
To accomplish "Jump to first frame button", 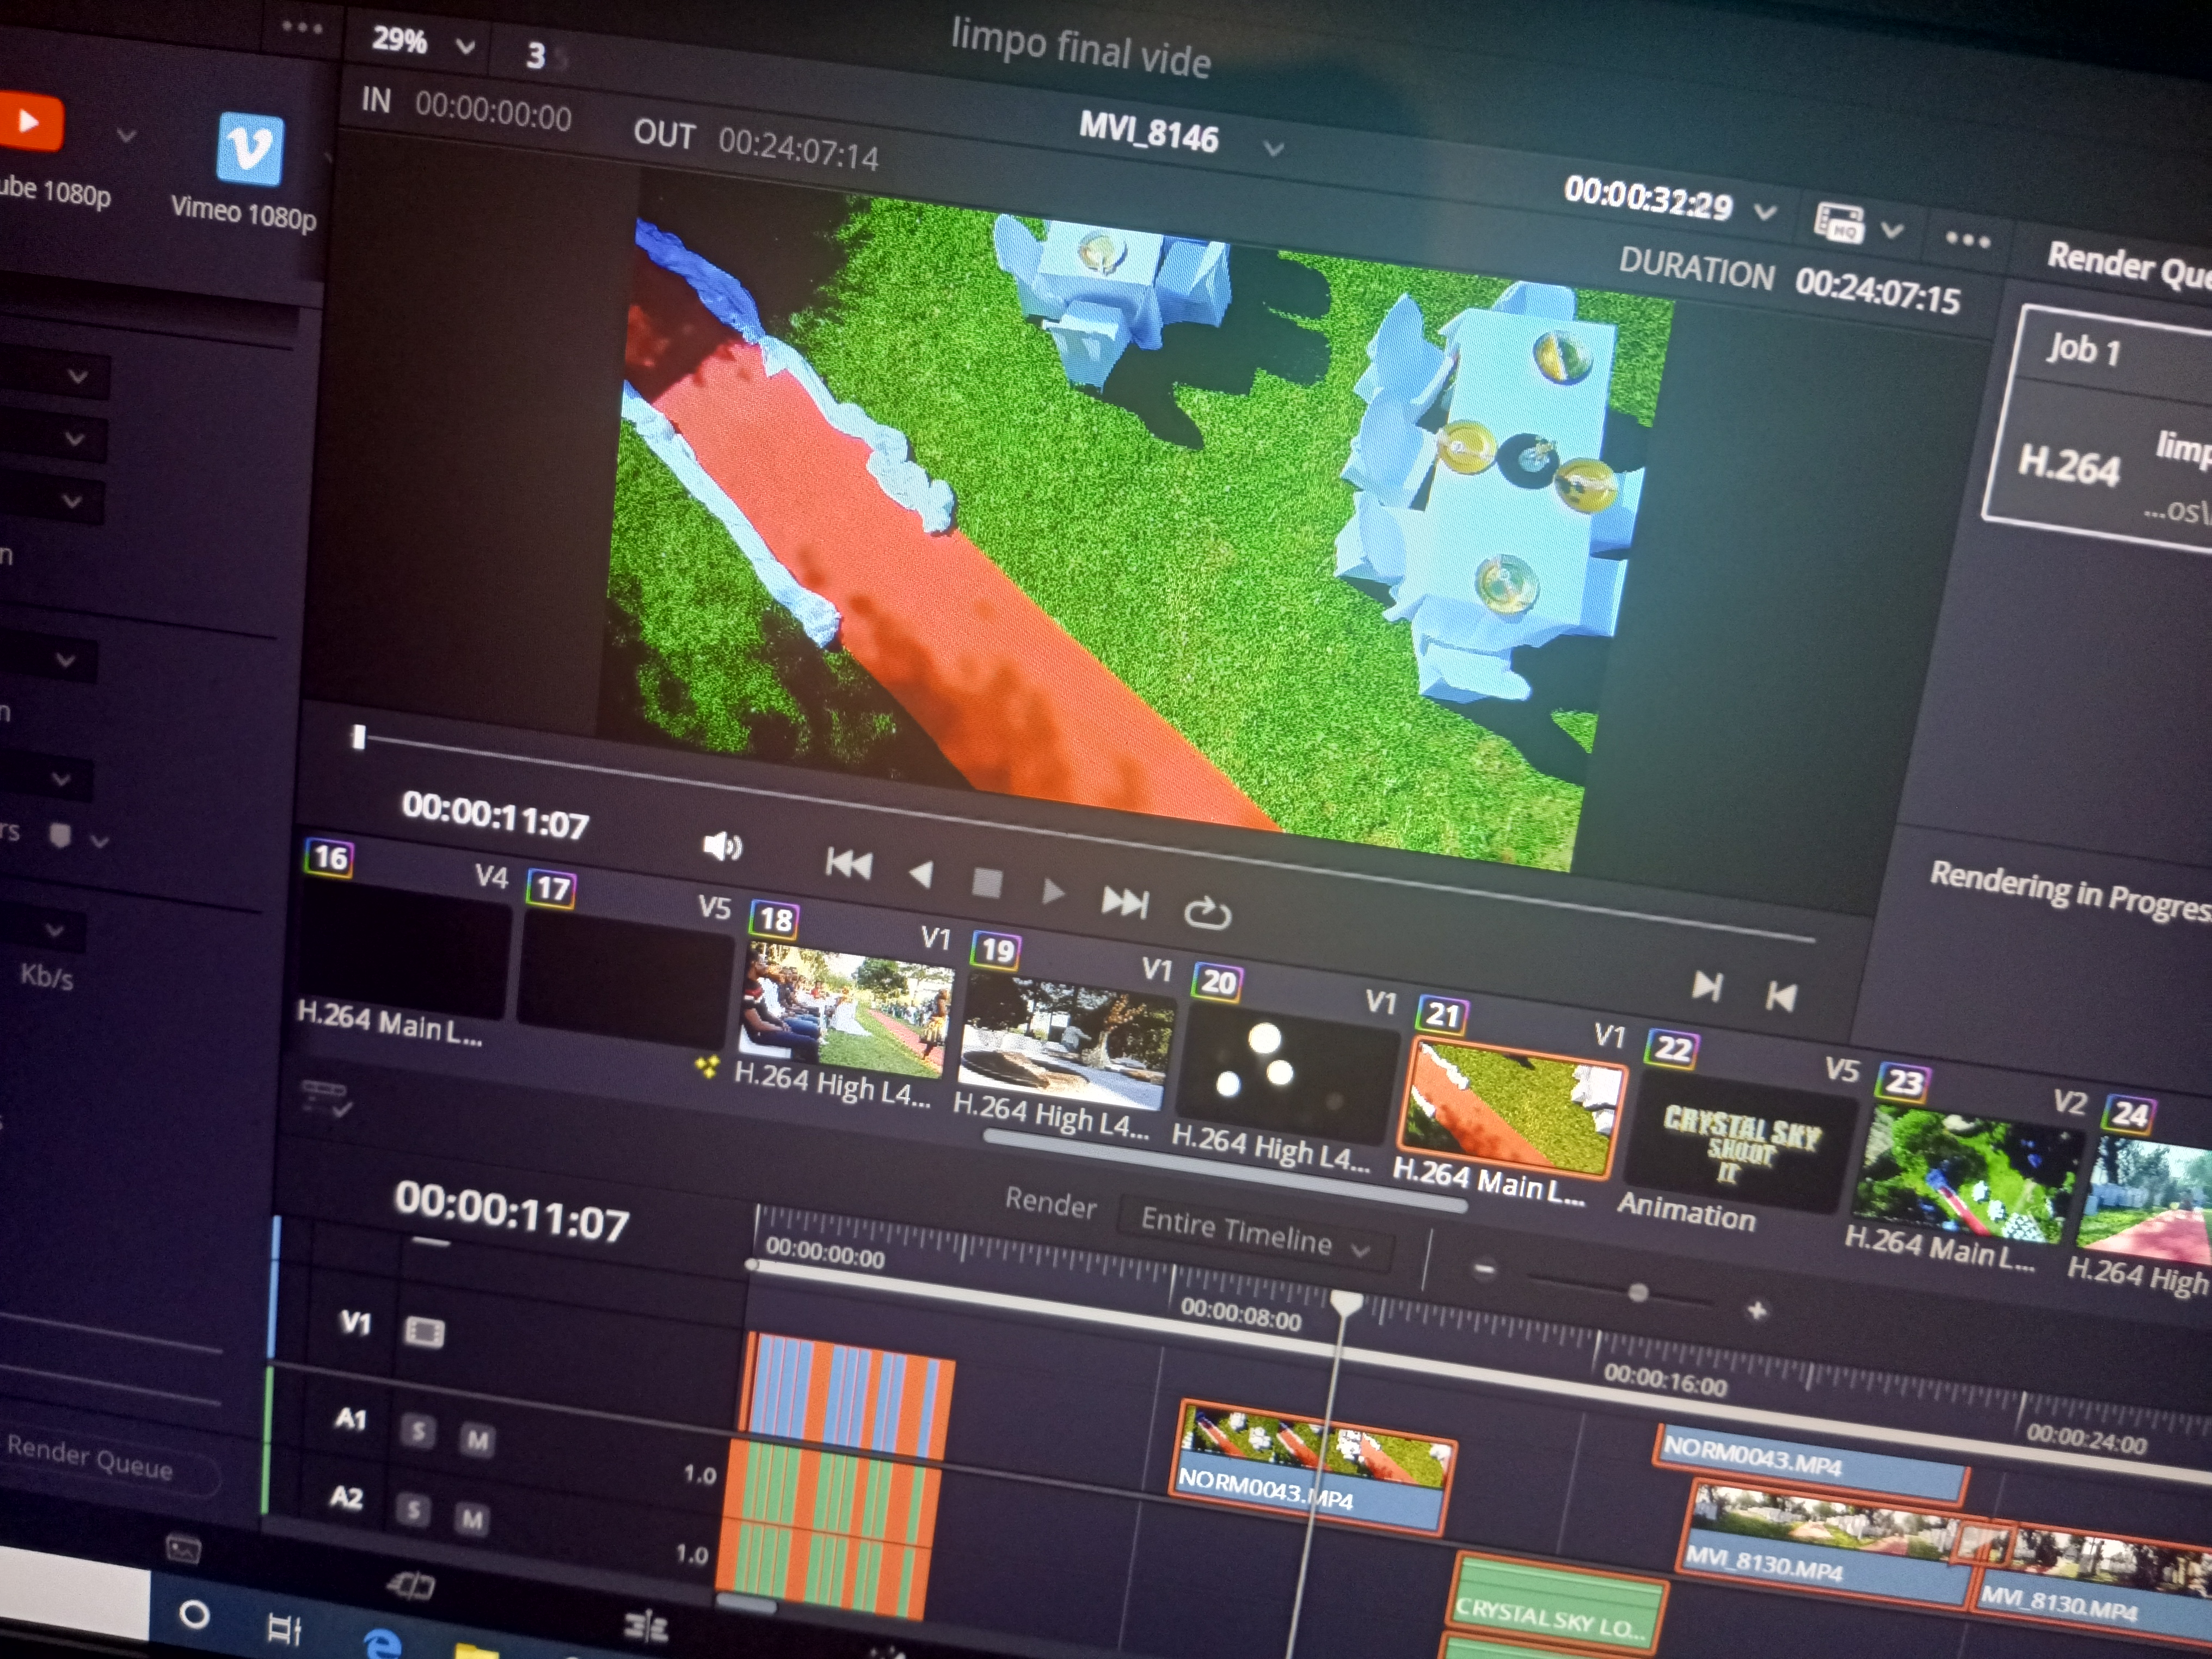I will [x=848, y=863].
